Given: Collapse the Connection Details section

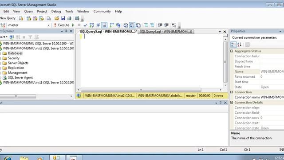Looking at the screenshot, I should coord(232,102).
